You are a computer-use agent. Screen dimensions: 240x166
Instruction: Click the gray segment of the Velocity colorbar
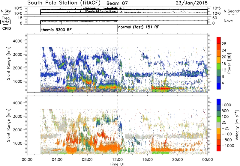click(x=219, y=125)
